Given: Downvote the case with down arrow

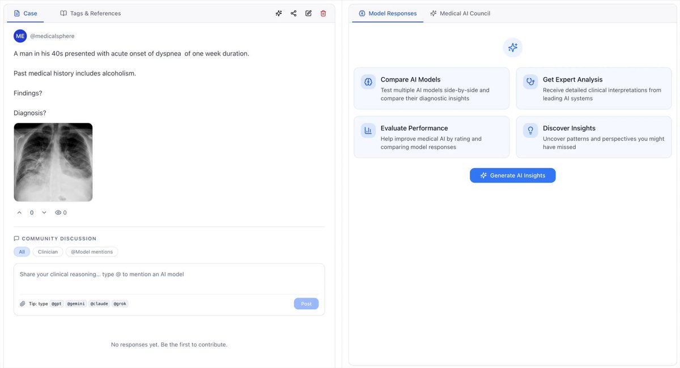Looking at the screenshot, I should point(44,213).
